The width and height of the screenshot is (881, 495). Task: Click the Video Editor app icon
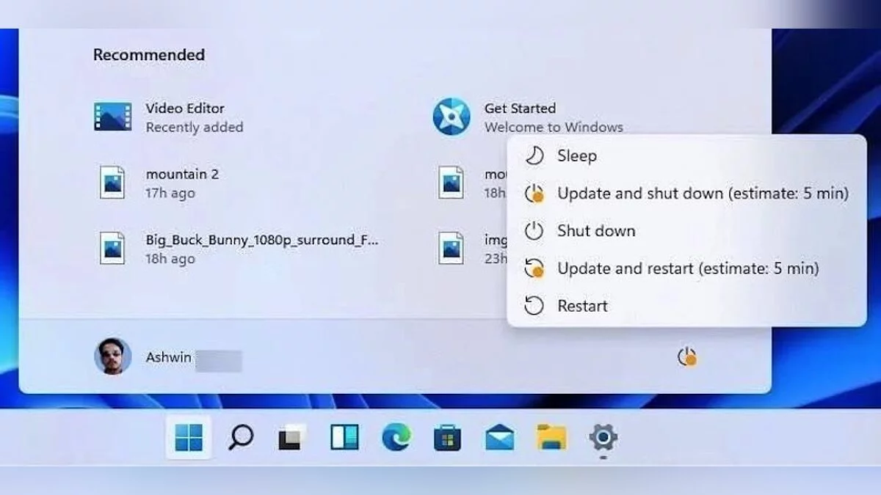pyautogui.click(x=113, y=117)
